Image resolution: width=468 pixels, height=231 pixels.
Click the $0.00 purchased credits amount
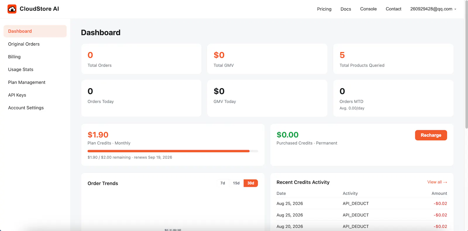tap(288, 135)
